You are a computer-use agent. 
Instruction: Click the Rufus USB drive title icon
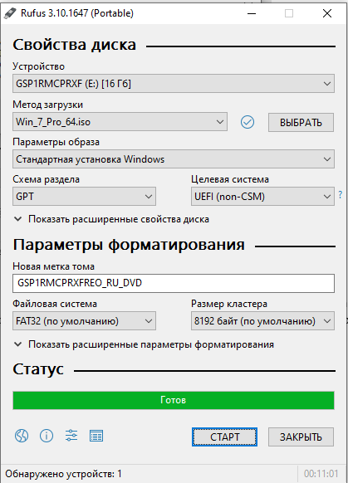[10, 13]
